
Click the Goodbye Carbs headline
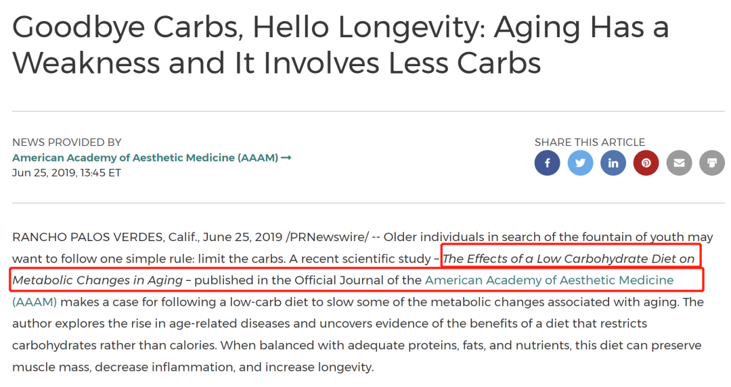[x=340, y=45]
